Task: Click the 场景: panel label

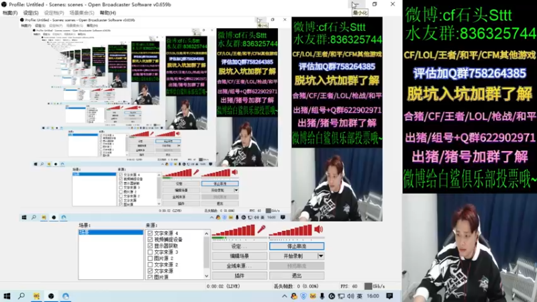Action: 85,225
